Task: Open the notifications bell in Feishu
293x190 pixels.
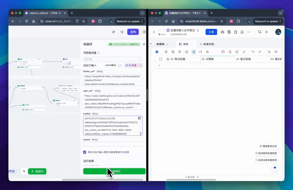Action: point(242,32)
